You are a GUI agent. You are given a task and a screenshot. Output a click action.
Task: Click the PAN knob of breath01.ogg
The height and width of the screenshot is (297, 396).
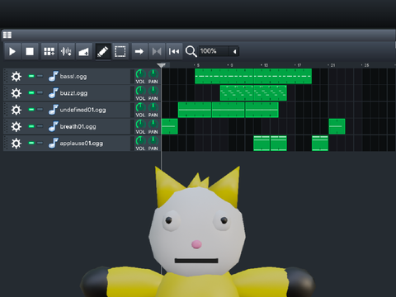tap(153, 125)
